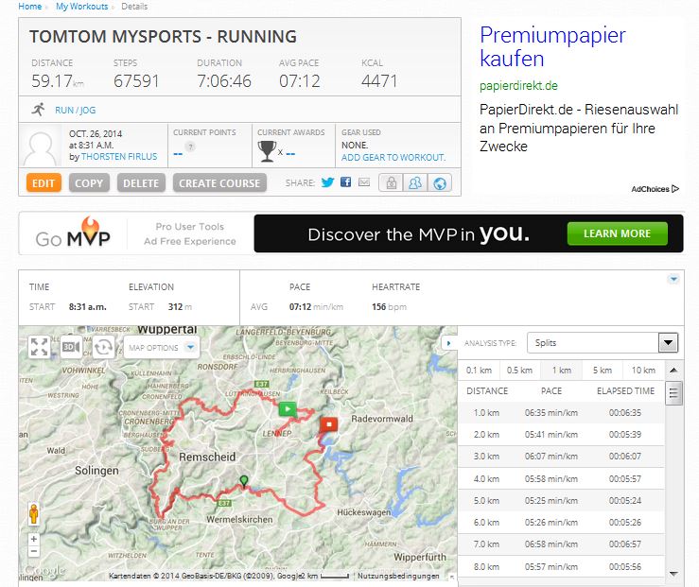This screenshot has height=587, width=699.
Task: Open 3D video view of route
Action: (x=71, y=347)
